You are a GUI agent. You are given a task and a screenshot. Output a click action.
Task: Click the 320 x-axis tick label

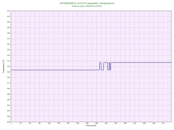(x=106, y=123)
